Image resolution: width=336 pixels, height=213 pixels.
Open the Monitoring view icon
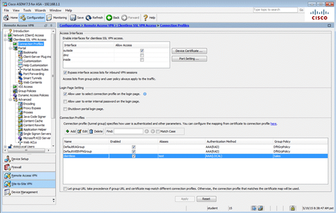[x=49, y=18]
